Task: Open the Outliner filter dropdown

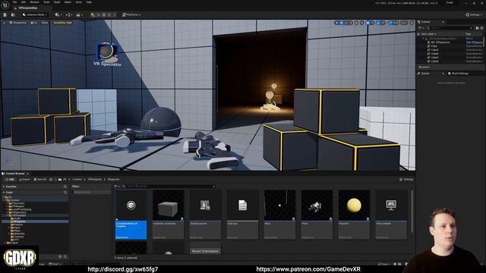Action: (421, 28)
